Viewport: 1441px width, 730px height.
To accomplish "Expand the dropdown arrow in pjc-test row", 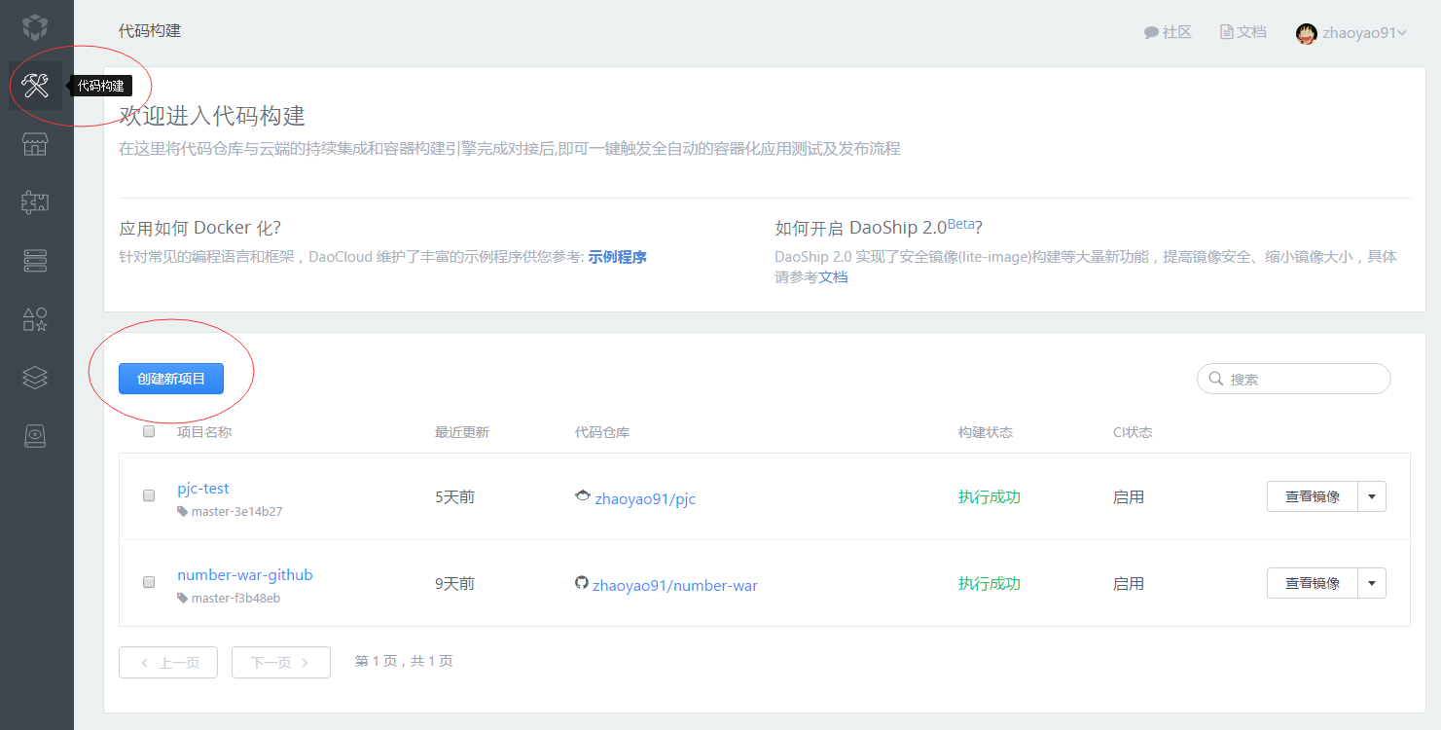I will [x=1372, y=496].
